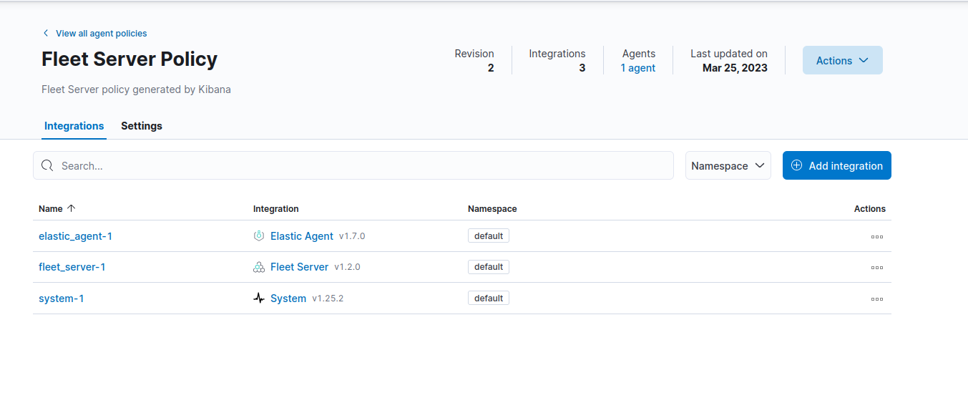Click the policy description generated by Kibana
Viewport: 968px width, 398px height.
(136, 89)
